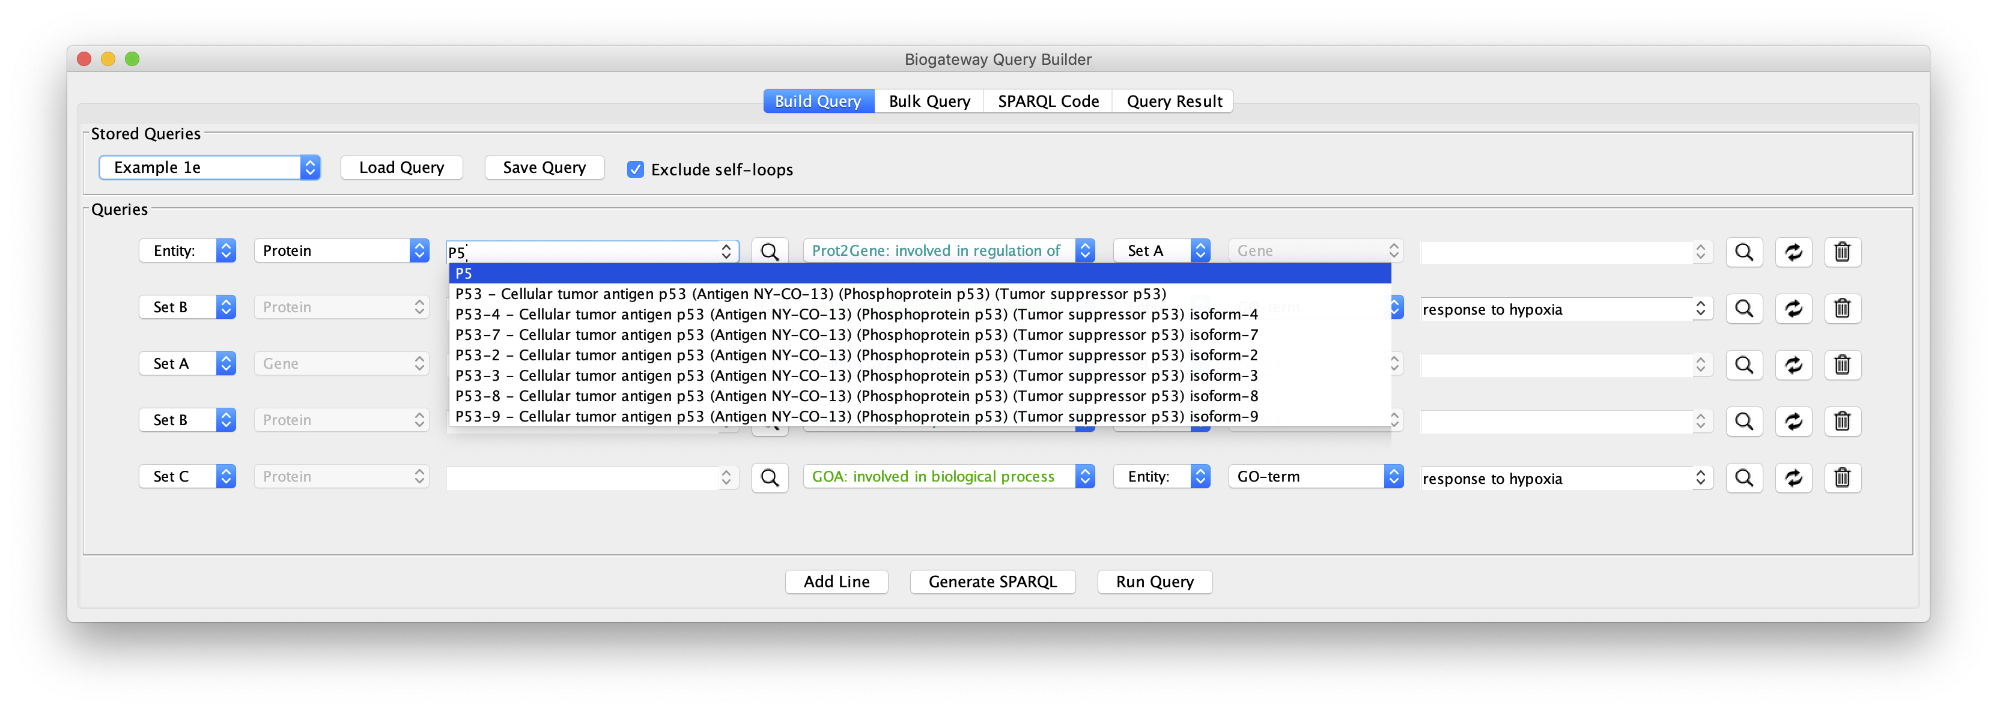Click Generate SPARQL button
This screenshot has height=711, width=1997.
click(992, 582)
